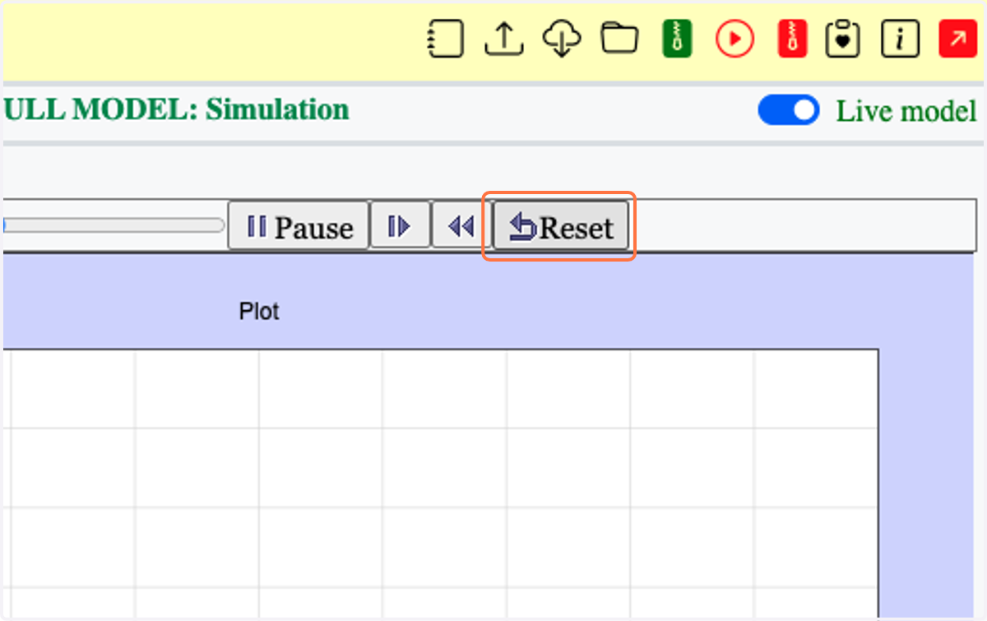Toggle the Live model switch
Screen dimensions: 987x621
[789, 110]
